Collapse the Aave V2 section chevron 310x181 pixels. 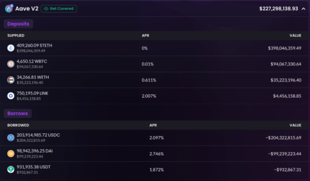point(303,9)
